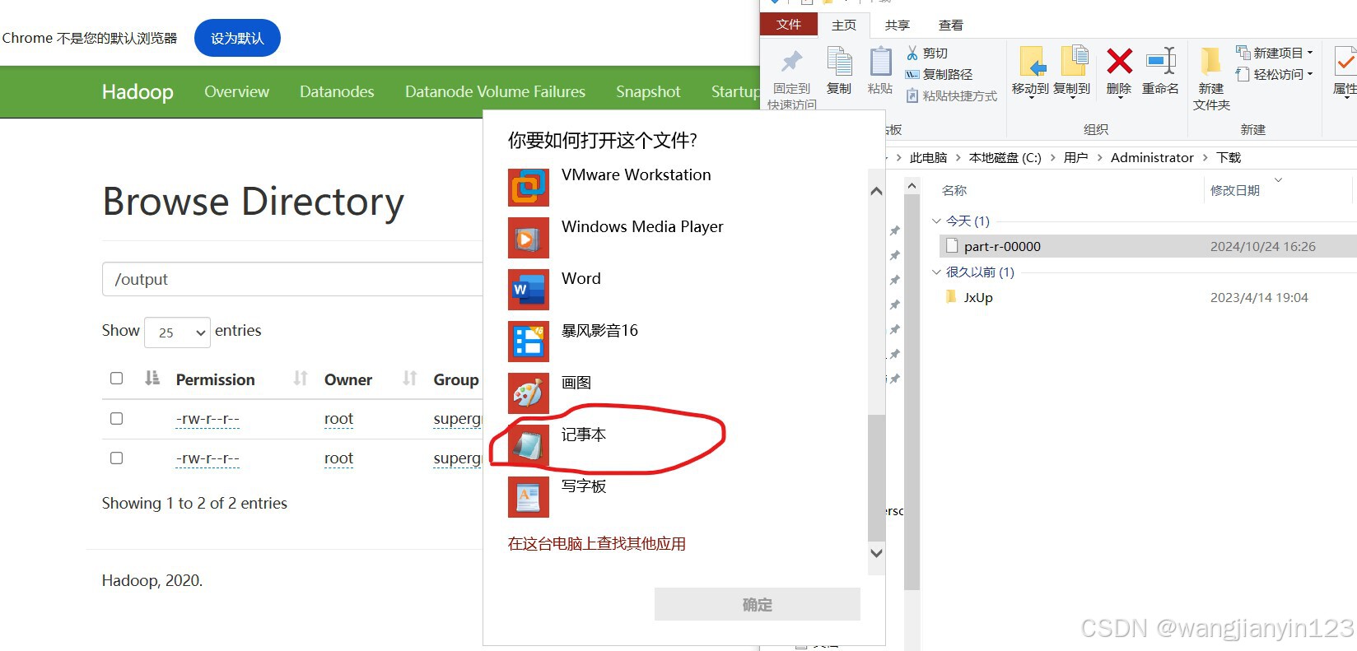
Task: Choose the 画图 Paint icon
Action: (x=529, y=393)
